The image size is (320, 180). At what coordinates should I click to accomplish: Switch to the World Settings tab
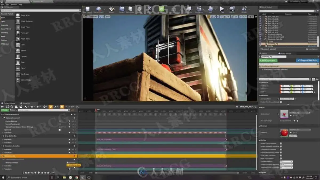pos(286,53)
